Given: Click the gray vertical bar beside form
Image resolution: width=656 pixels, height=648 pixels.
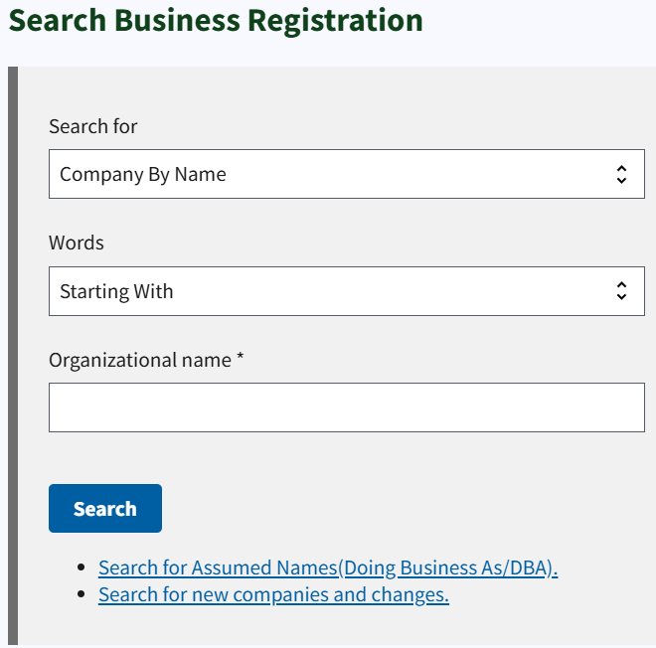Looking at the screenshot, I should tap(13, 356).
